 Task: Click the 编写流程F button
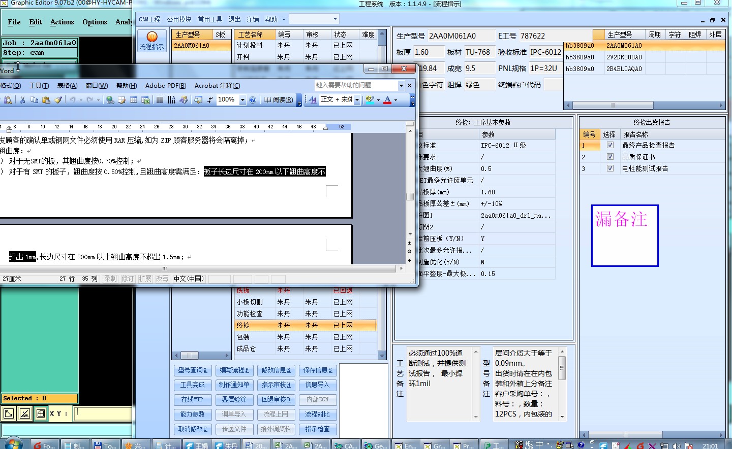tap(234, 370)
